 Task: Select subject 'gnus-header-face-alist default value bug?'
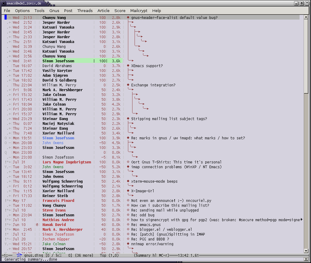click(x=174, y=17)
